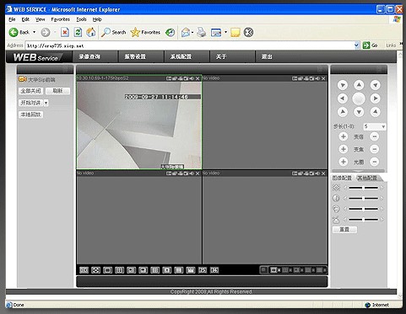Image resolution: width=406 pixels, height=314 pixels.
Task: Move camera diagonally down-left via PTZ pad
Action: (x=343, y=112)
